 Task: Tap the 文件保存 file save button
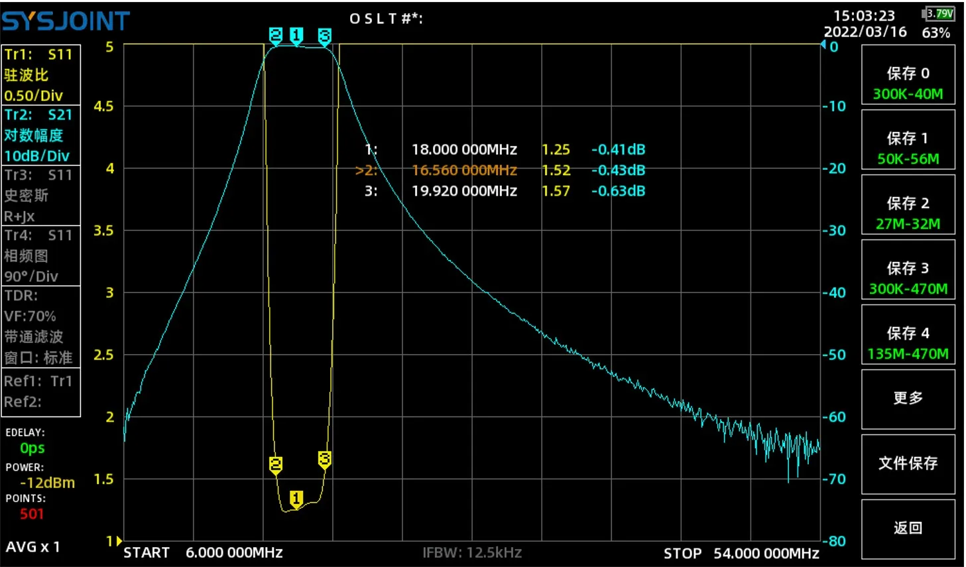(908, 464)
